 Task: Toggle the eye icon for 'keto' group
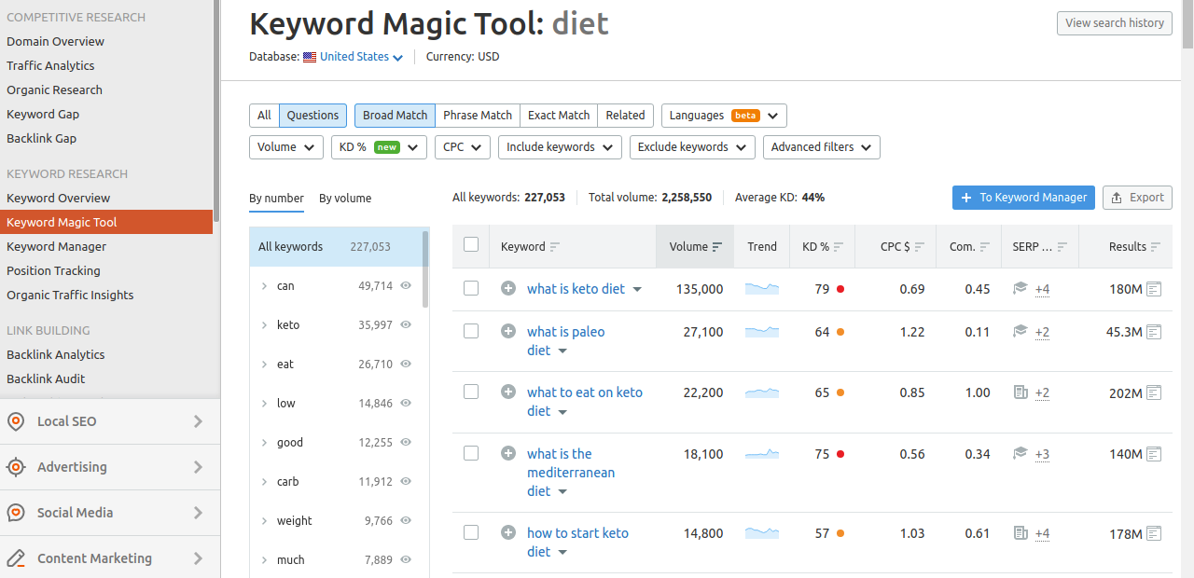[x=406, y=325]
